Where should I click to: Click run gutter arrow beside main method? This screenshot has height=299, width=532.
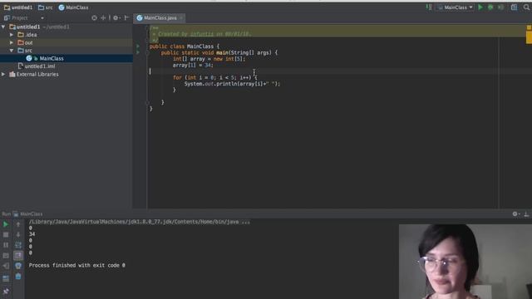[x=138, y=52]
